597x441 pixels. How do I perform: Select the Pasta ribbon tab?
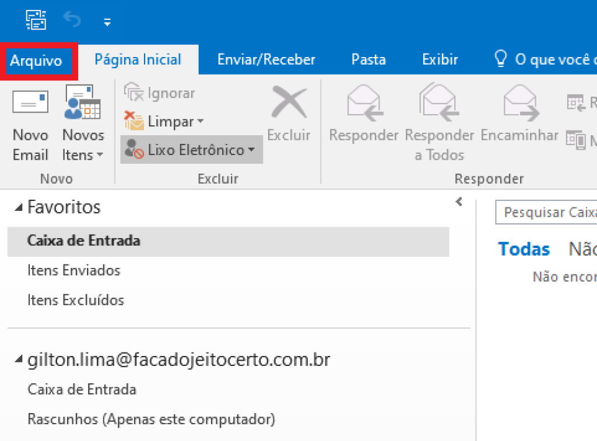click(368, 60)
